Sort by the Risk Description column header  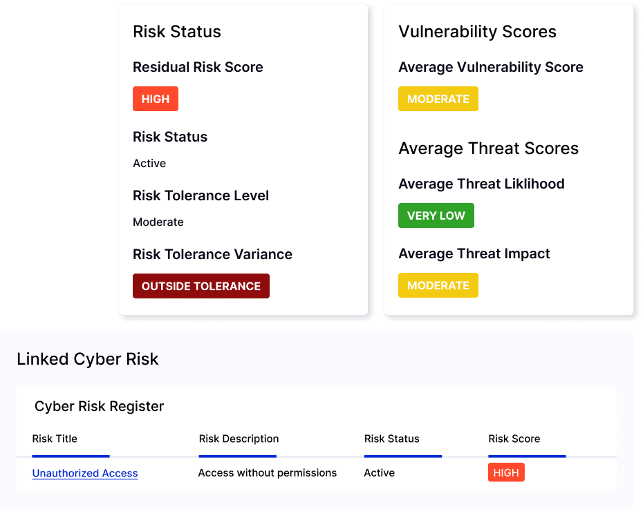pos(239,439)
